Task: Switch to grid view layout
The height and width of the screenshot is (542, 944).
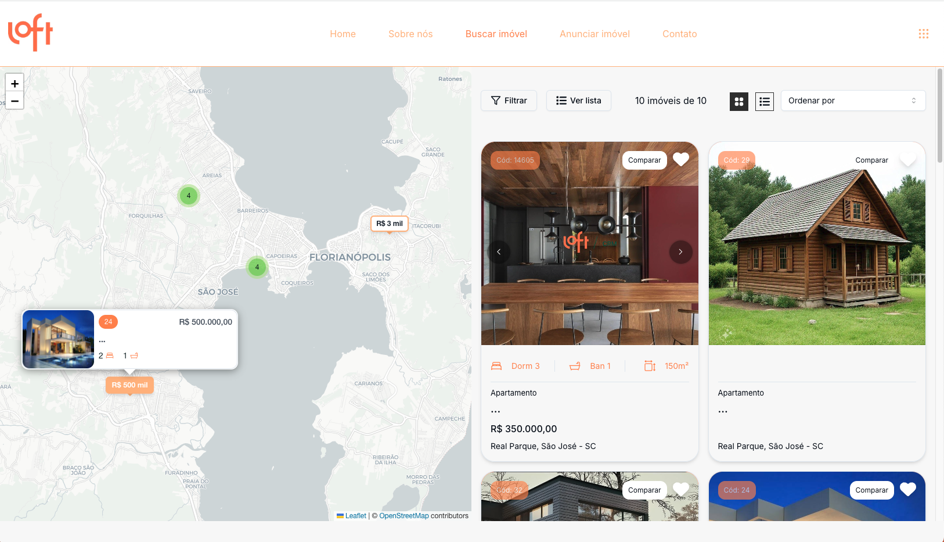Action: pyautogui.click(x=738, y=102)
